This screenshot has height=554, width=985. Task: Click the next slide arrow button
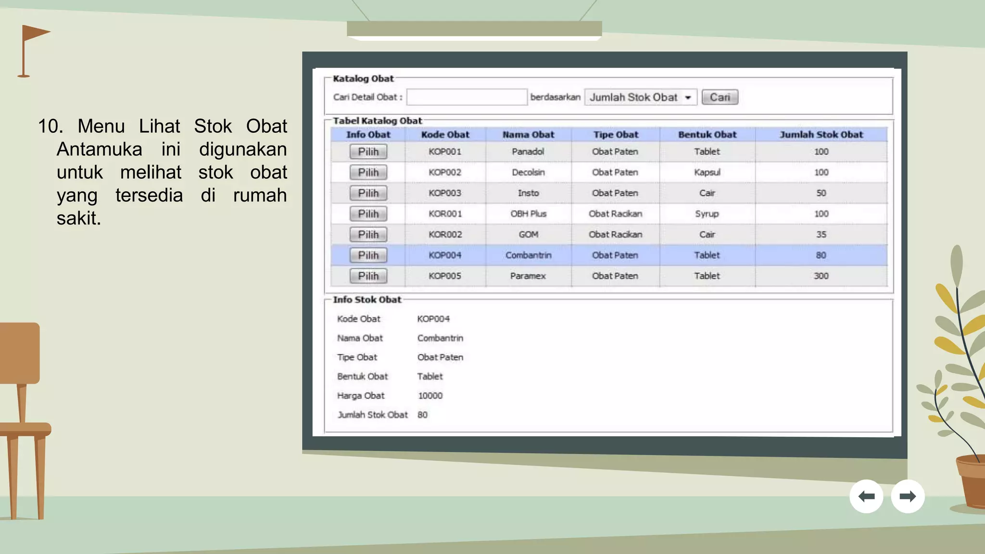click(908, 496)
